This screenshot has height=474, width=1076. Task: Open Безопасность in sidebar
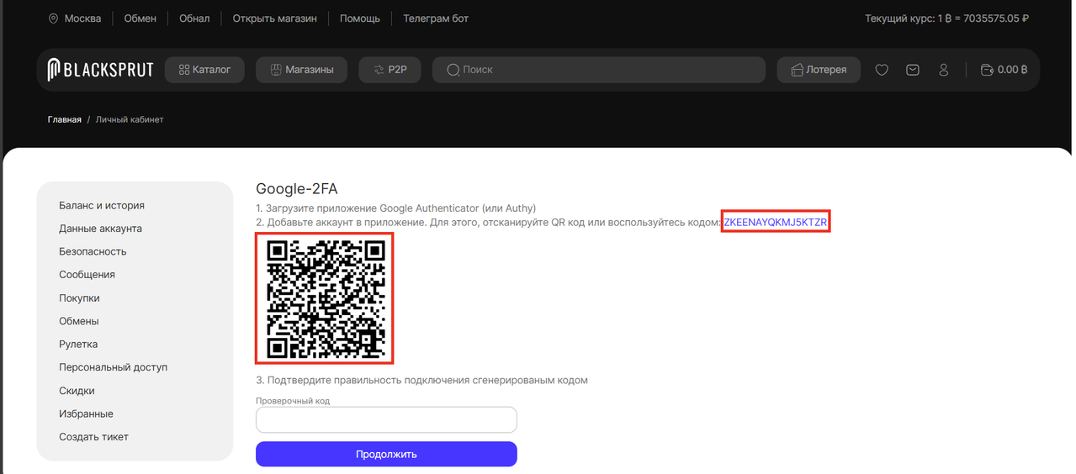tap(93, 251)
